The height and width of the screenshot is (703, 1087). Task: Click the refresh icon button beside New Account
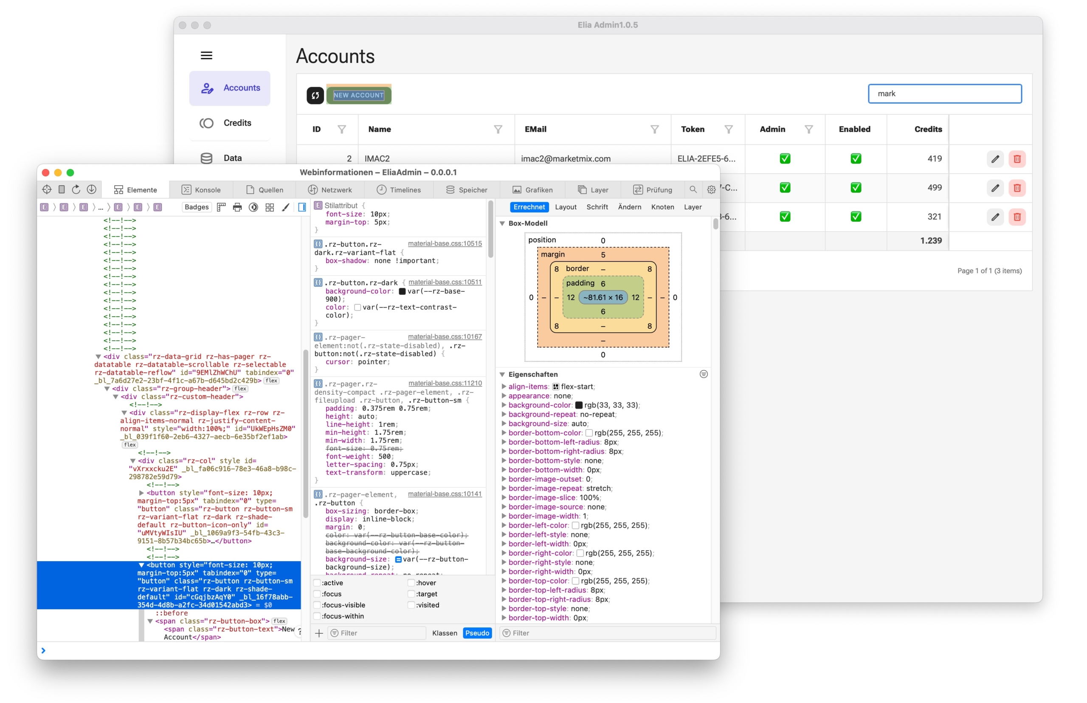315,95
